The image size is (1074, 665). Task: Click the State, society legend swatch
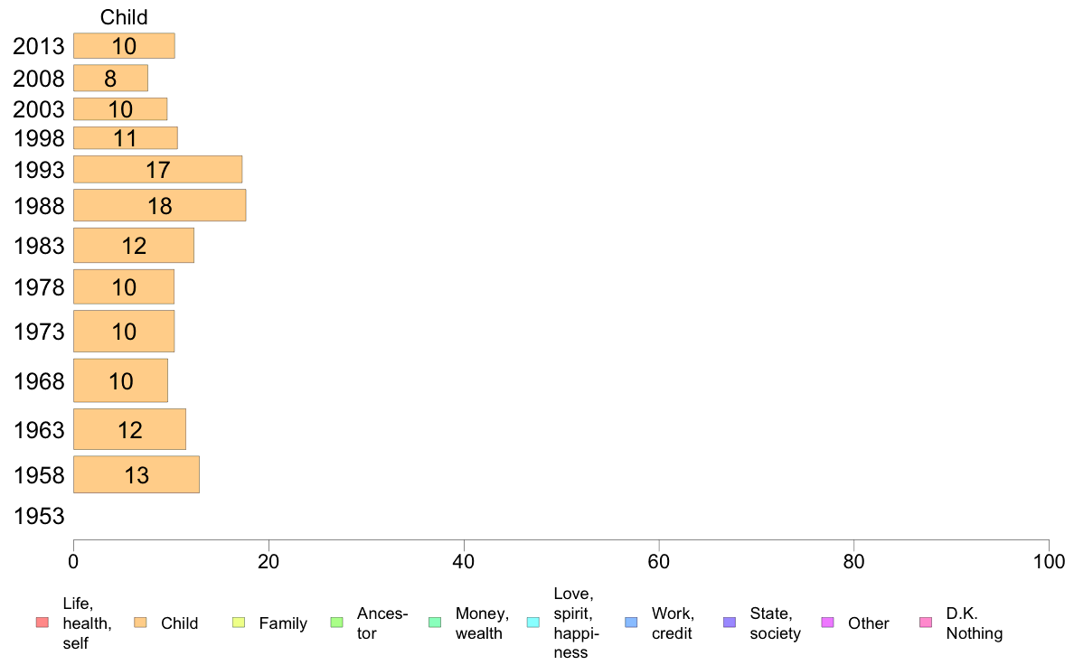[730, 623]
